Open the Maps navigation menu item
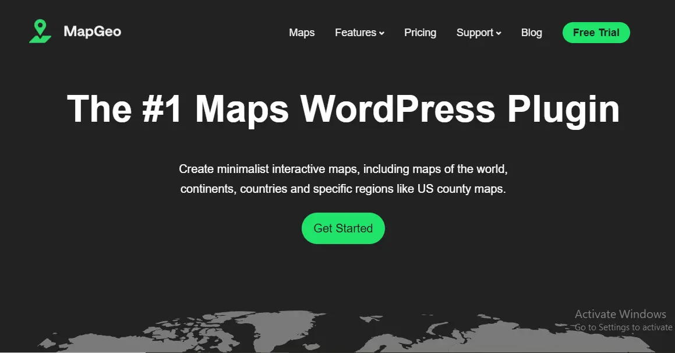 [301, 33]
